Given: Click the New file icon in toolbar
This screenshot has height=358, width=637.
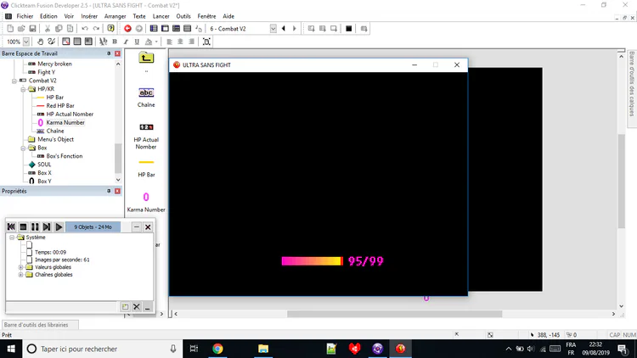Looking at the screenshot, I should (10, 28).
